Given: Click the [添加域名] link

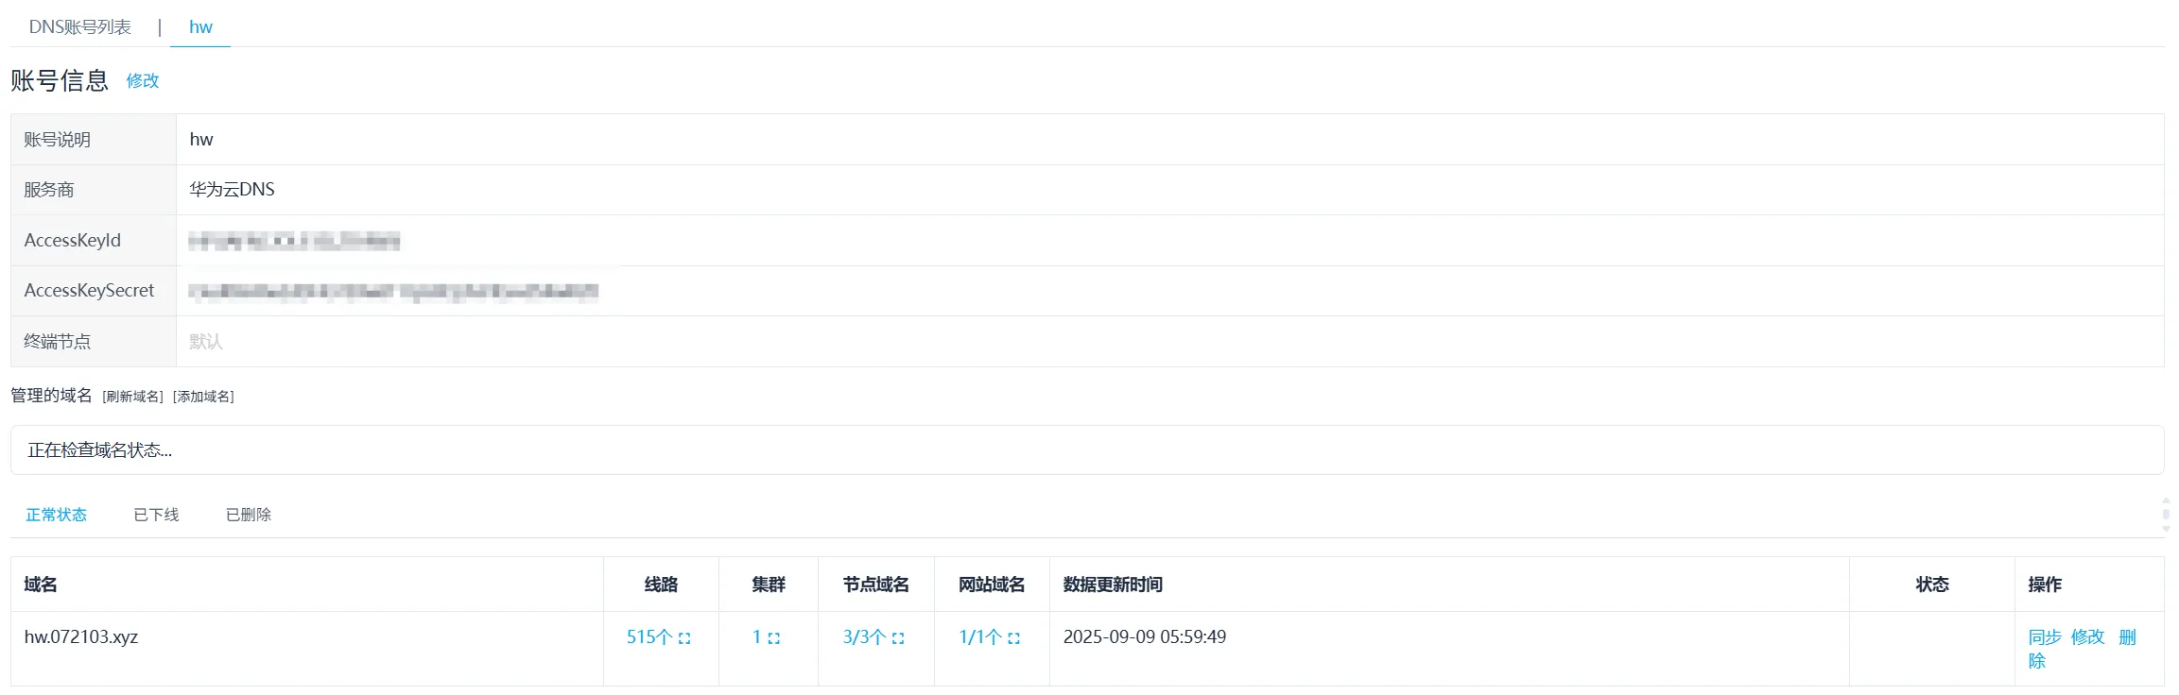Looking at the screenshot, I should pyautogui.click(x=203, y=397).
